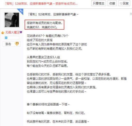Click the poster's black-and-white avatar photo
This screenshot has width=132, height=126.
(12, 20)
